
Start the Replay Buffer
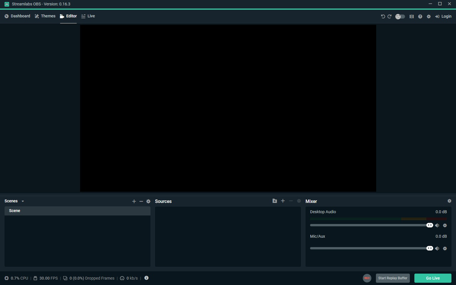pos(392,278)
